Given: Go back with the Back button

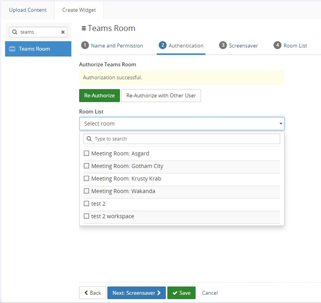Looking at the screenshot, I should (93, 293).
